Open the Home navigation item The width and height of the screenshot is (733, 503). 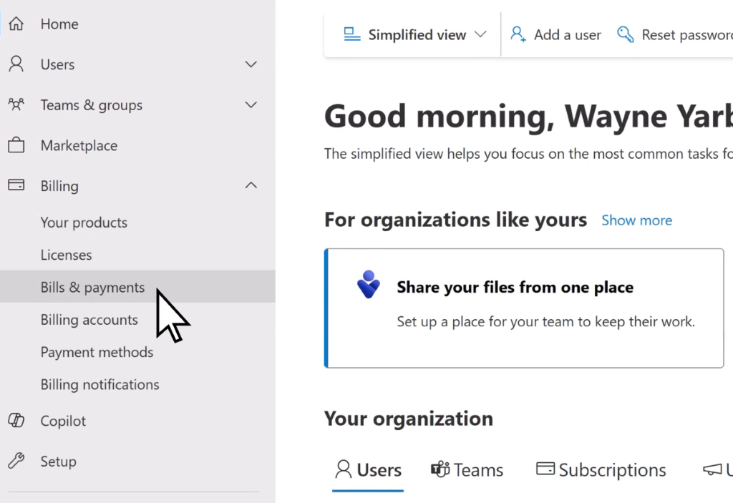coord(137,24)
